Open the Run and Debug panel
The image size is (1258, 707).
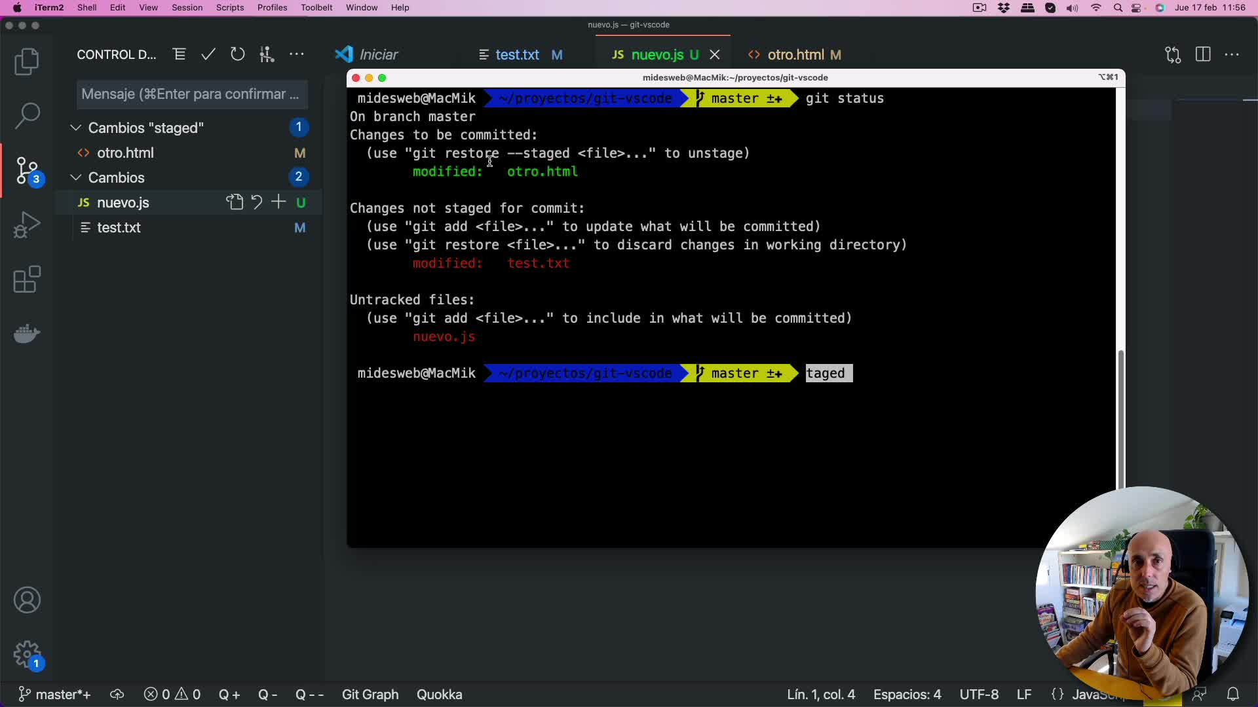[27, 224]
